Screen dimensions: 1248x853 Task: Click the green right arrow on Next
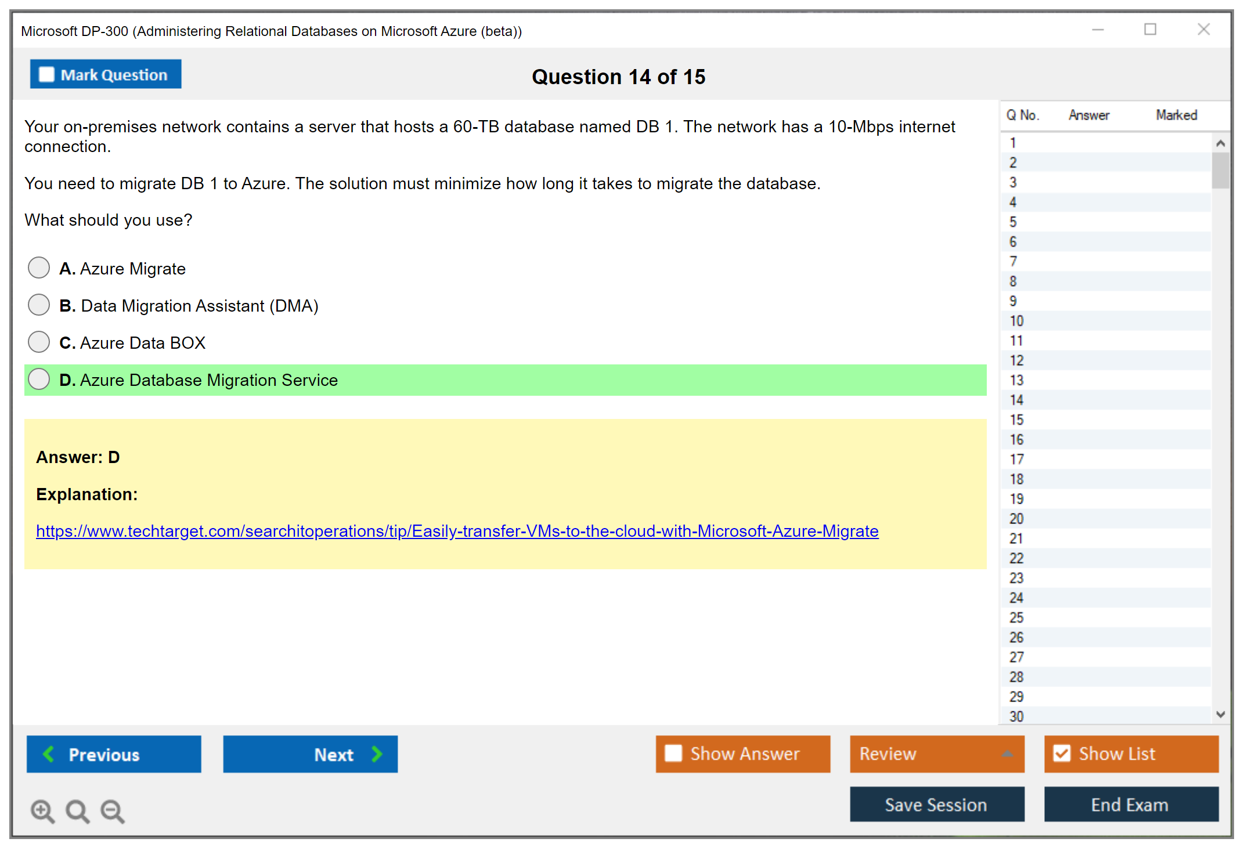377,754
